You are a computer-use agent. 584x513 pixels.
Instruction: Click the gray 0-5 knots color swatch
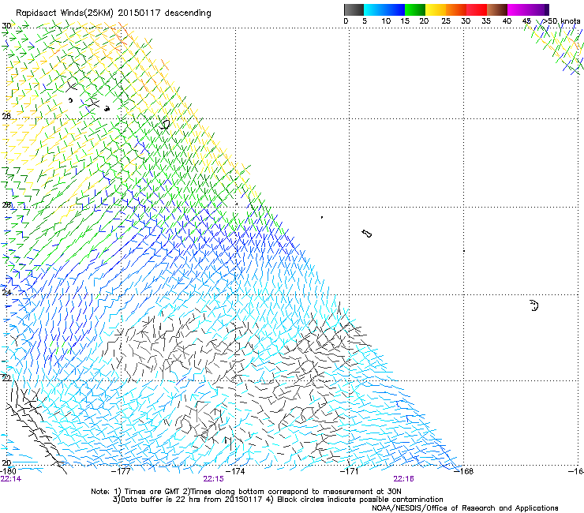click(x=354, y=9)
